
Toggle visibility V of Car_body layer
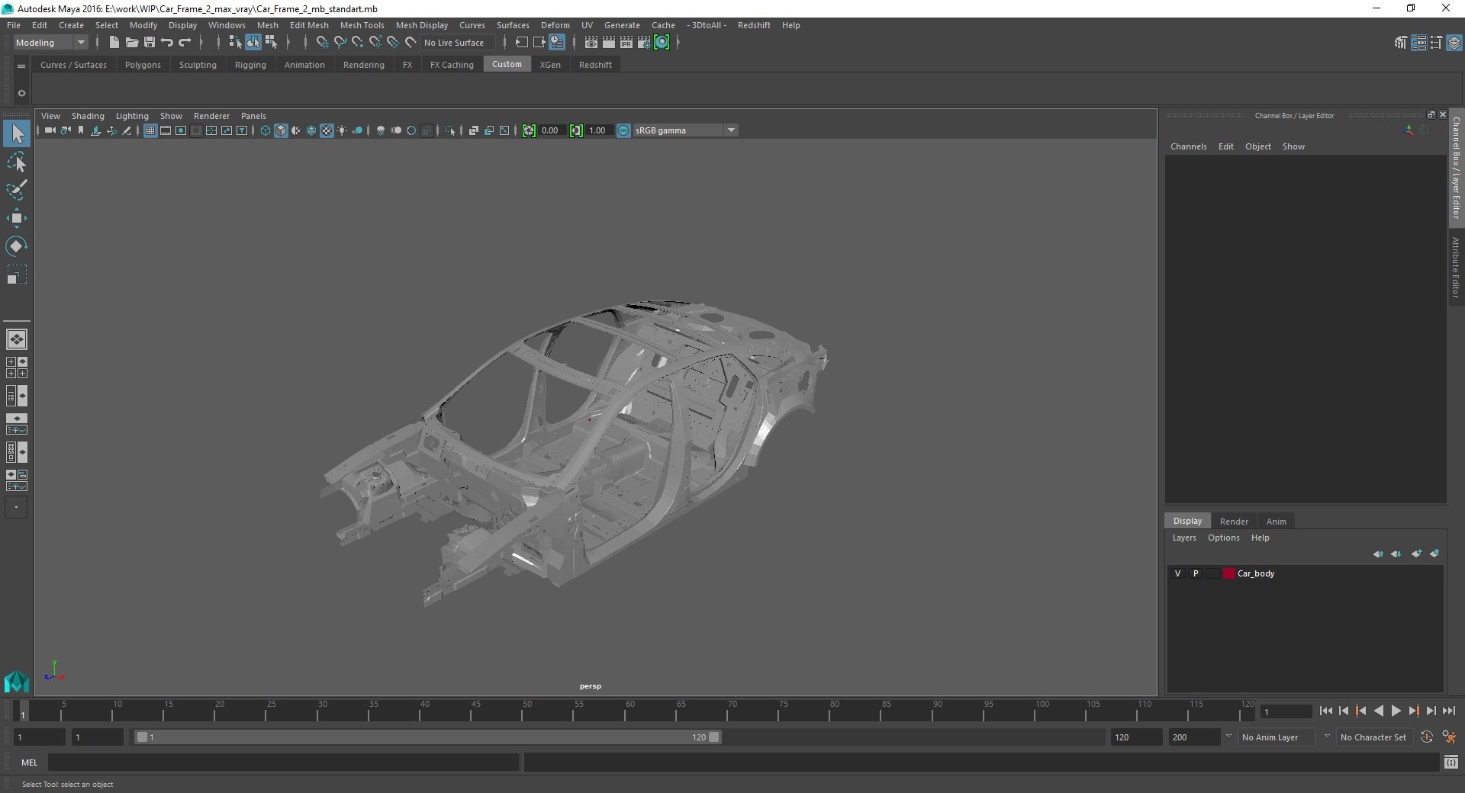1177,573
